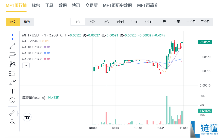This screenshot has height=138, width=219.
Task: Click the 0.00520 price axis label
Action: point(205,57)
